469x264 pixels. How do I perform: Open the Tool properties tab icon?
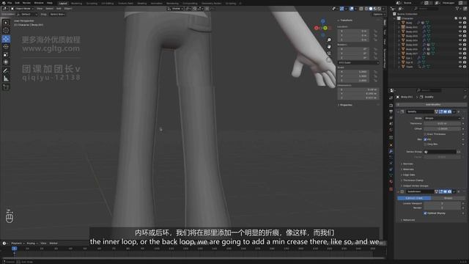pyautogui.click(x=391, y=98)
